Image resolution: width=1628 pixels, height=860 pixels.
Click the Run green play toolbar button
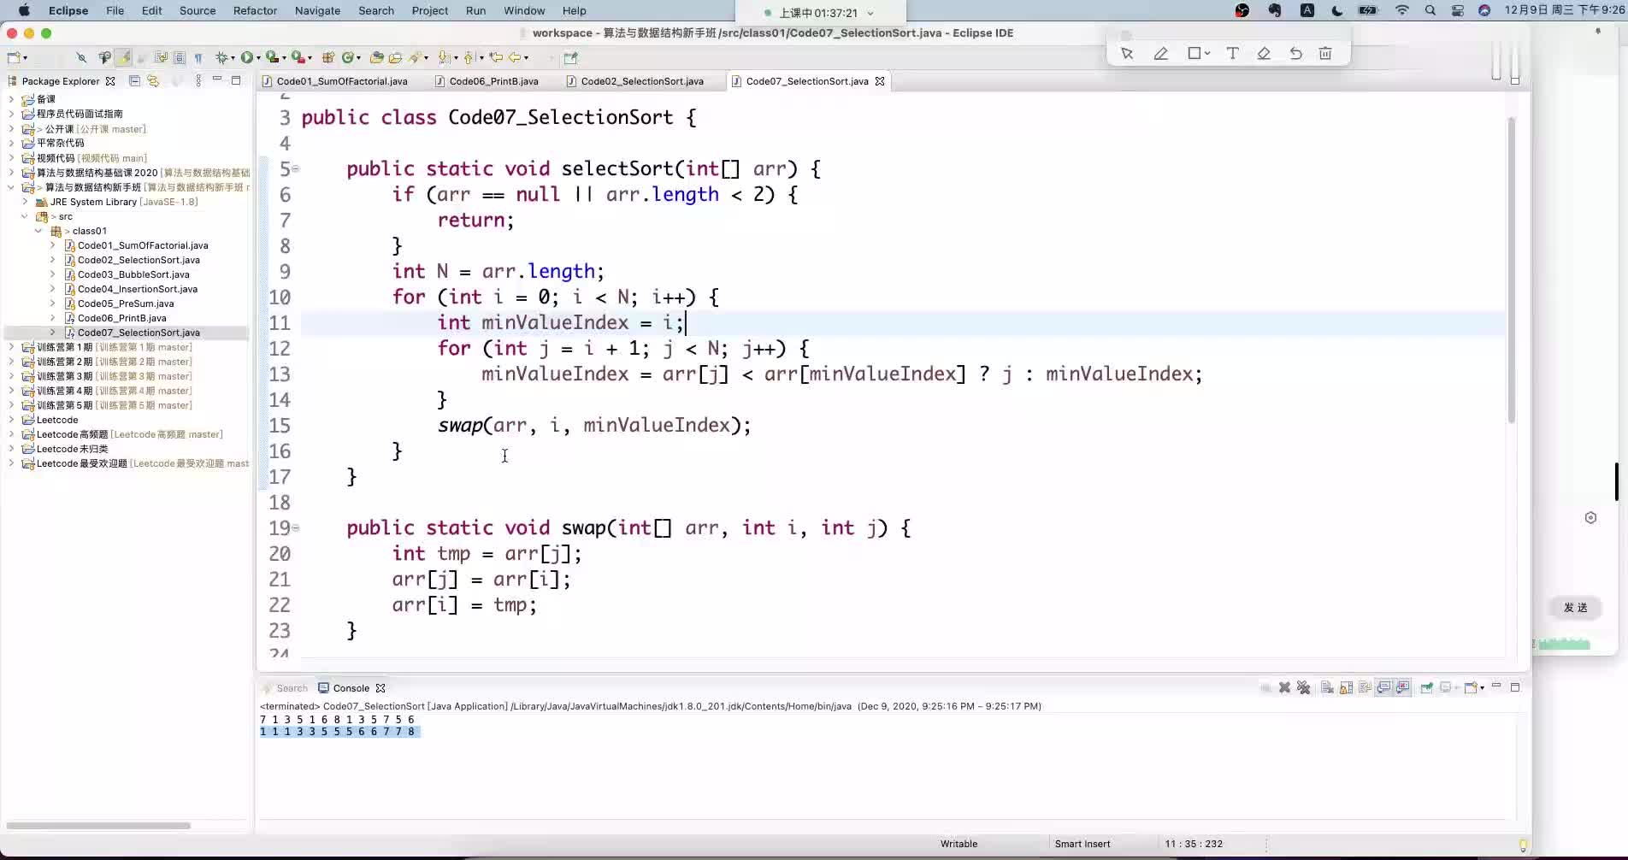click(x=247, y=57)
